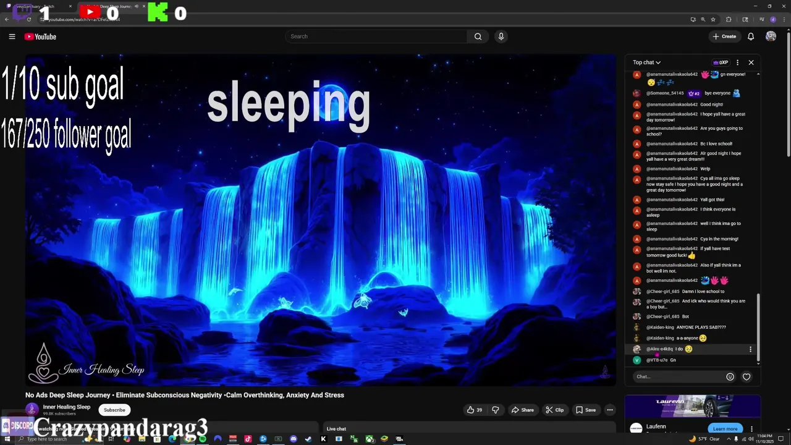The image size is (791, 445).
Task: Open browser extensions puzzle icon
Action: coord(728,19)
